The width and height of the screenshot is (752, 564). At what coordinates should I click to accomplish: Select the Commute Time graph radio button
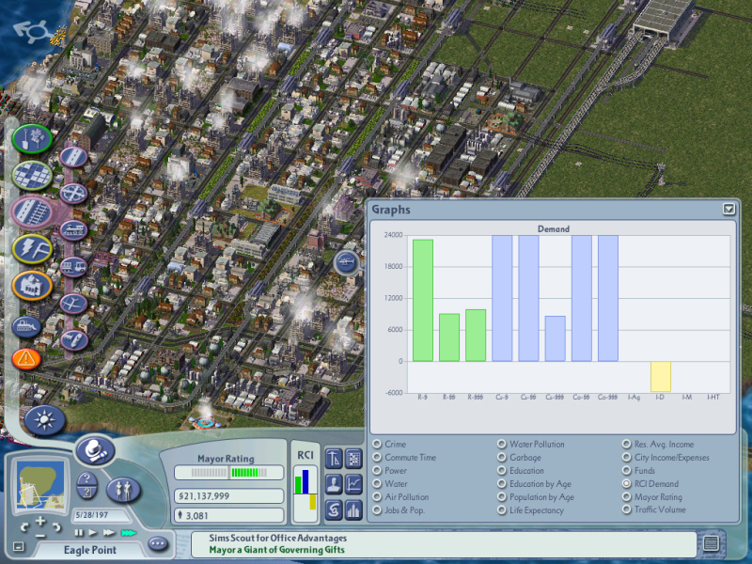pyautogui.click(x=377, y=458)
